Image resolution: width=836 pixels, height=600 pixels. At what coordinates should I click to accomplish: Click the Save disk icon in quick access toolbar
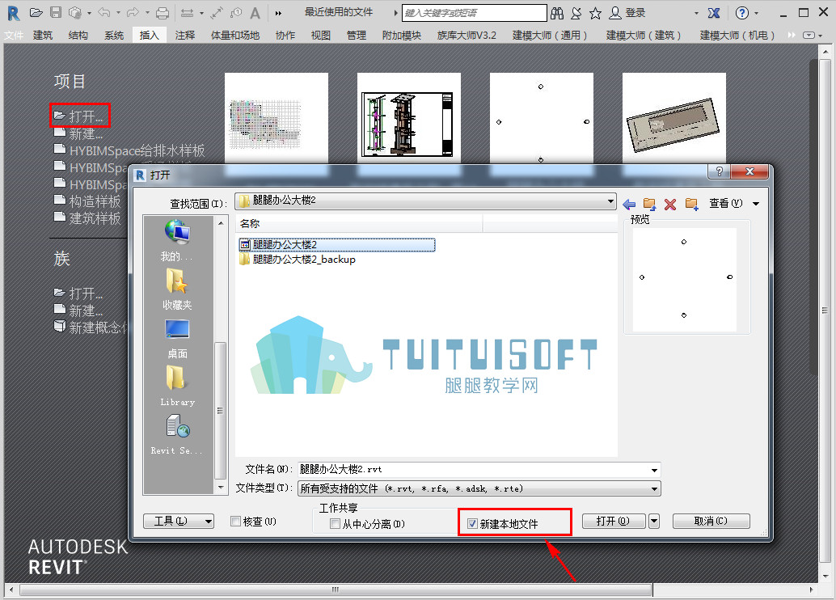[x=56, y=12]
